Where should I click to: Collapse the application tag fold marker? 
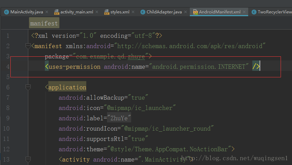coord(28,87)
